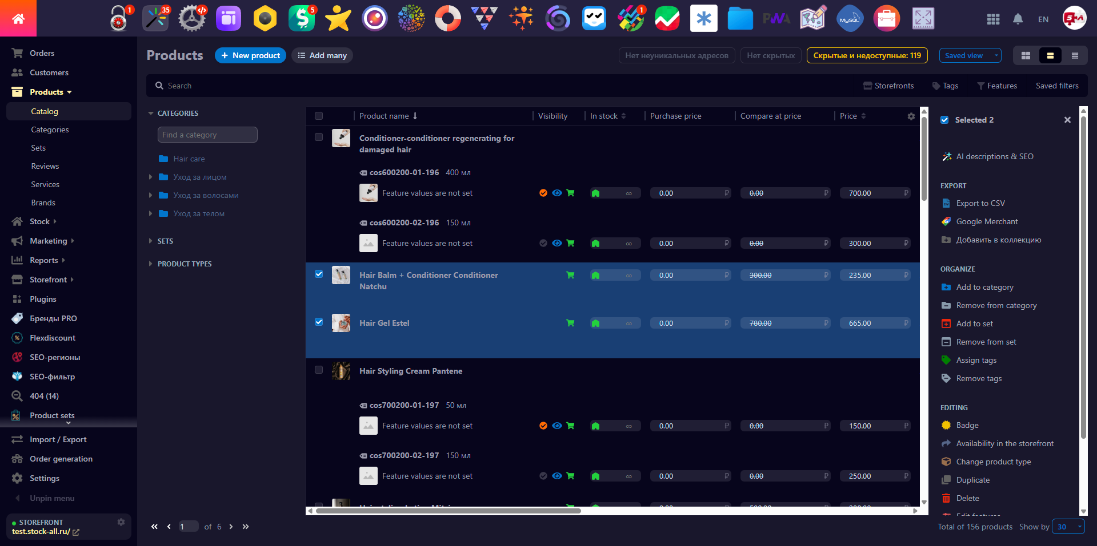Open the Saved view dropdown
1097x546 pixels.
pos(970,55)
